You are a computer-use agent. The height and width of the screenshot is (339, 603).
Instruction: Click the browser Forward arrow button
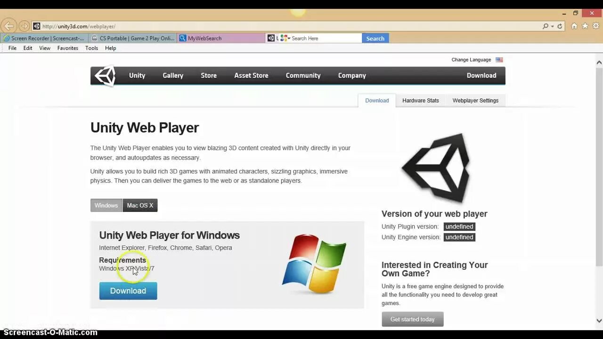click(x=24, y=26)
